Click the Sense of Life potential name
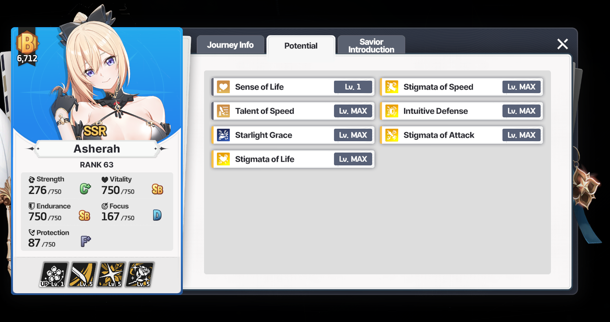Image resolution: width=610 pixels, height=322 pixels. tap(259, 87)
